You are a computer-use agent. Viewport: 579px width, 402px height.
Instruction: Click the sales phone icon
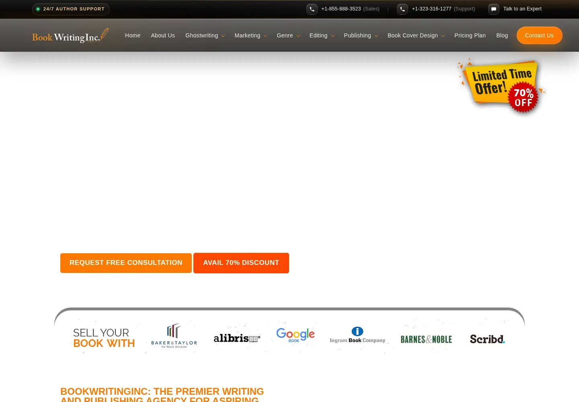tap(312, 9)
